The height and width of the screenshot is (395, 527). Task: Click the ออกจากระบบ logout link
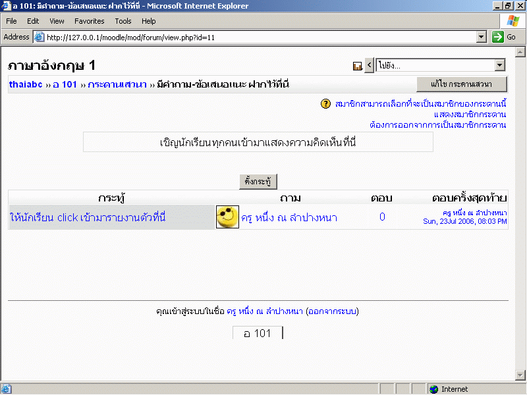(x=332, y=311)
